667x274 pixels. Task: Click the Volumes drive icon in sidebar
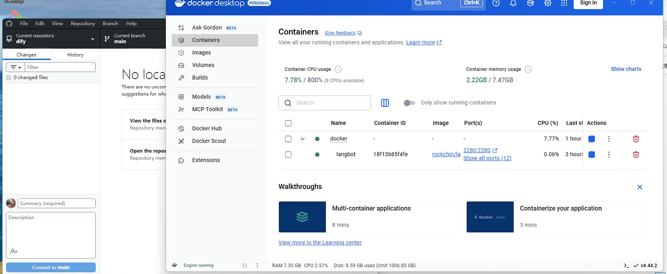click(181, 65)
